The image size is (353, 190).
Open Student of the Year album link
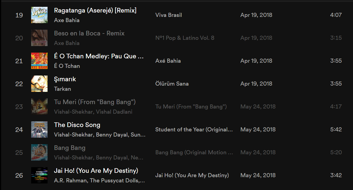pos(194,129)
